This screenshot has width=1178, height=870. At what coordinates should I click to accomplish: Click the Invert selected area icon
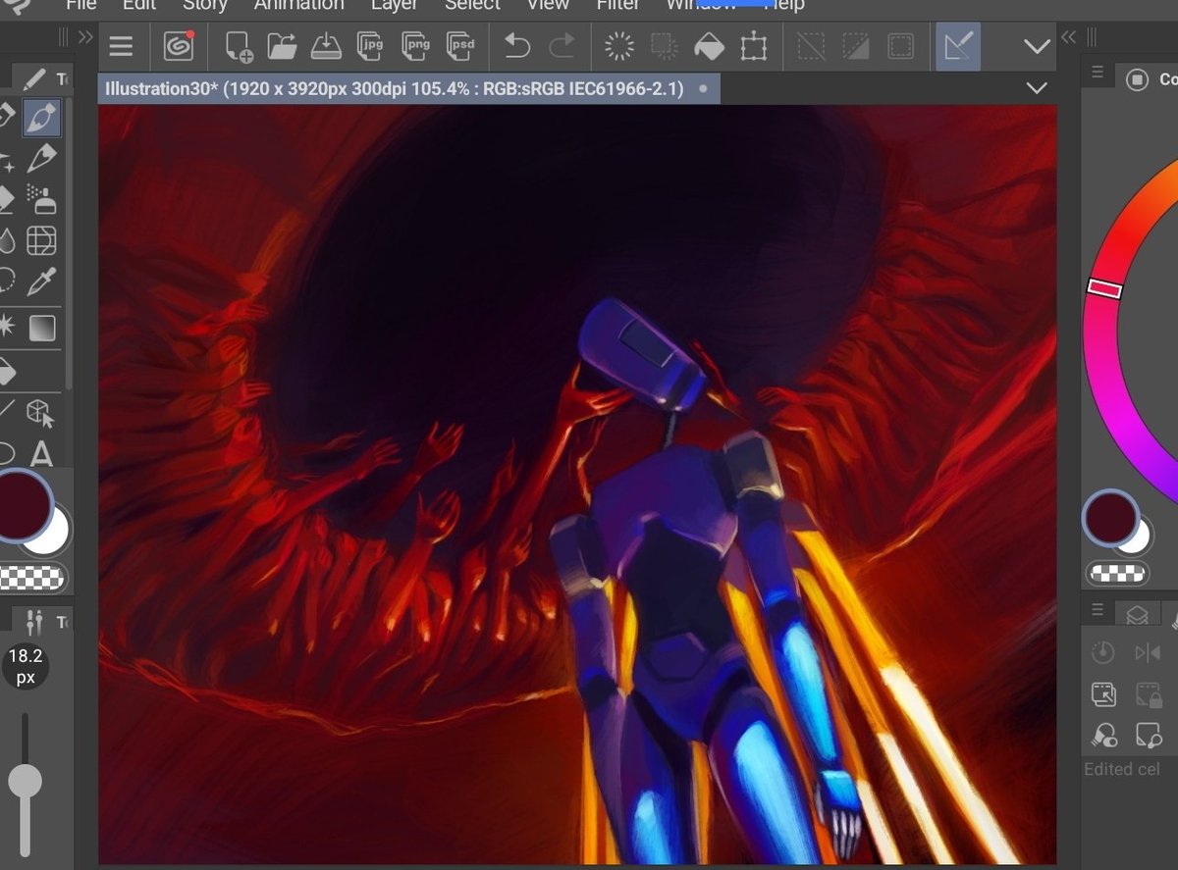point(856,46)
